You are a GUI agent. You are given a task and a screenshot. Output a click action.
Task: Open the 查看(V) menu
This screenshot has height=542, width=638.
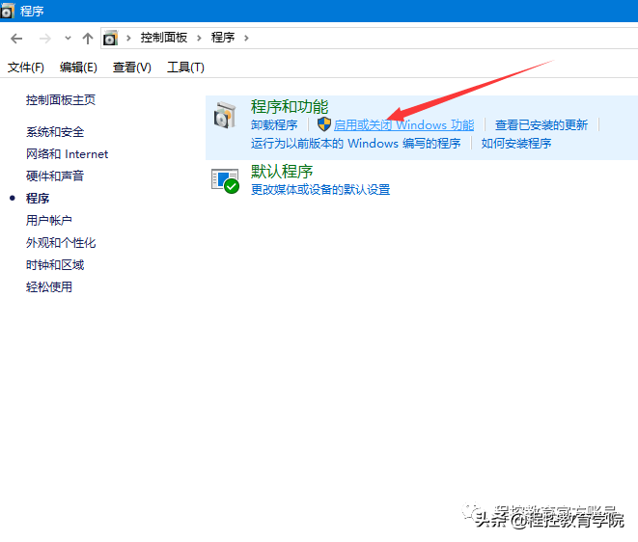(x=132, y=67)
